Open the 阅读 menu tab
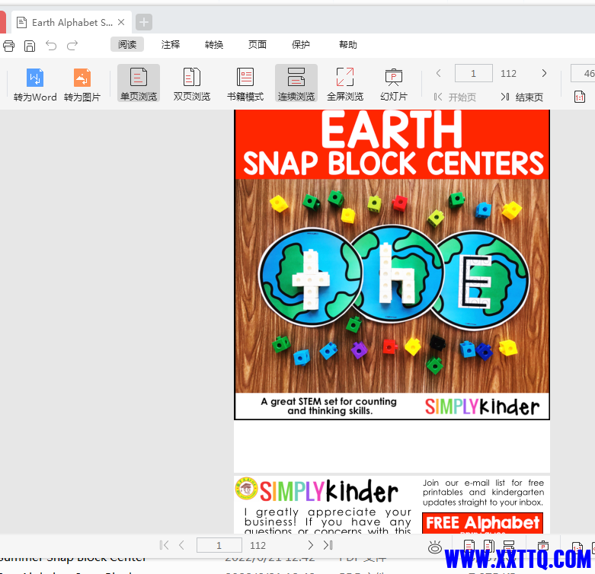The width and height of the screenshot is (595, 574). [x=127, y=44]
